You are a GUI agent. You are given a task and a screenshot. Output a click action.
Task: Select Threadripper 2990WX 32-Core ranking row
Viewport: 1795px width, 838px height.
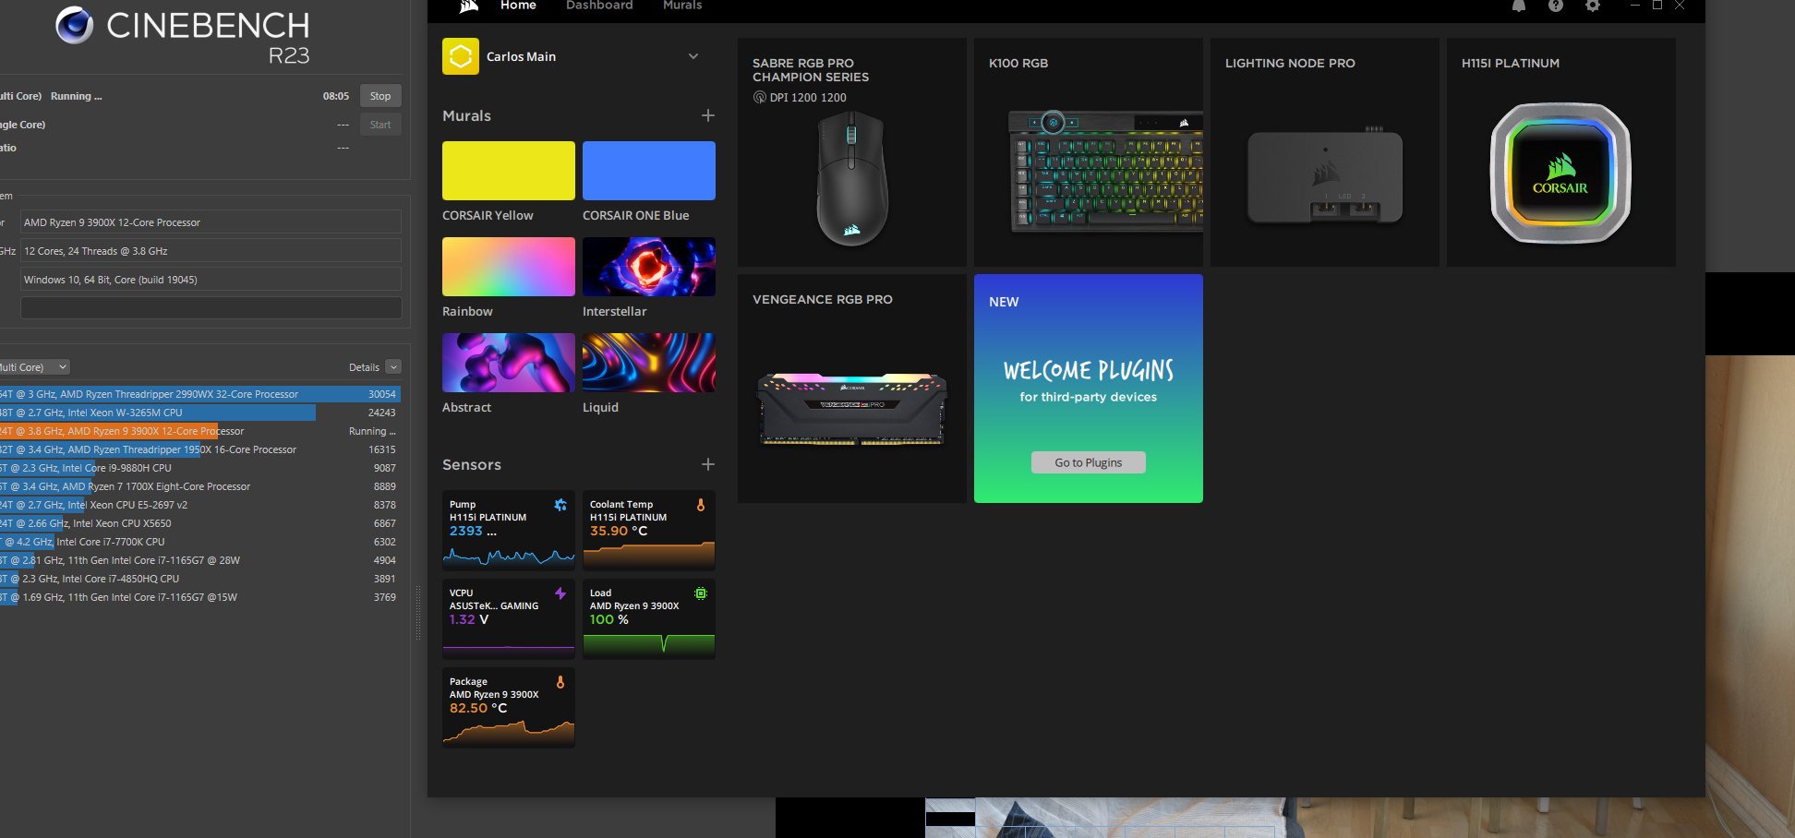(200, 394)
